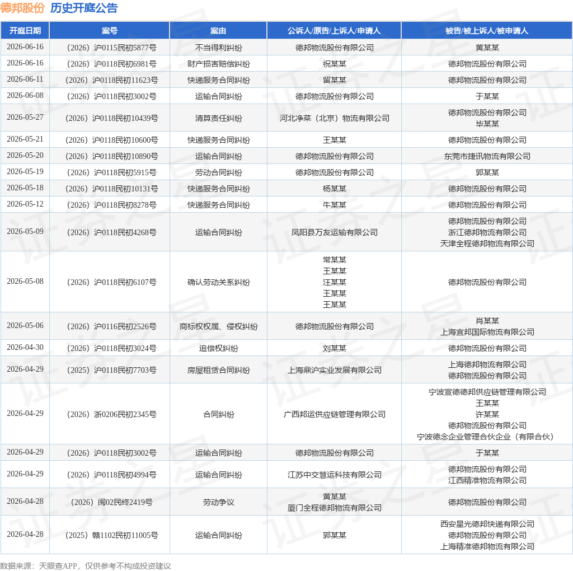Click plaintiff 祝某某
This screenshot has height=571, width=573.
point(335,64)
